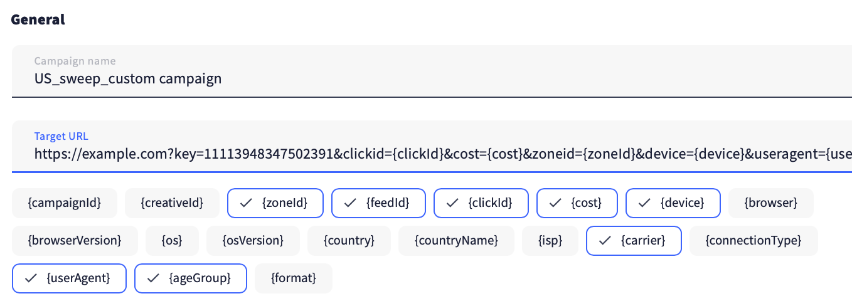Disable the {carrier} macro chip

click(633, 240)
